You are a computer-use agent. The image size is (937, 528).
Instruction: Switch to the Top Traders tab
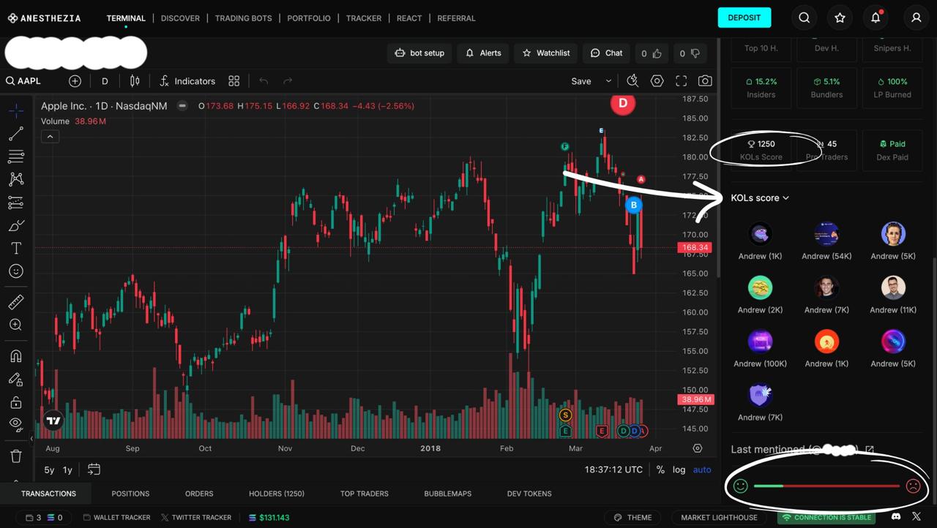click(x=364, y=494)
